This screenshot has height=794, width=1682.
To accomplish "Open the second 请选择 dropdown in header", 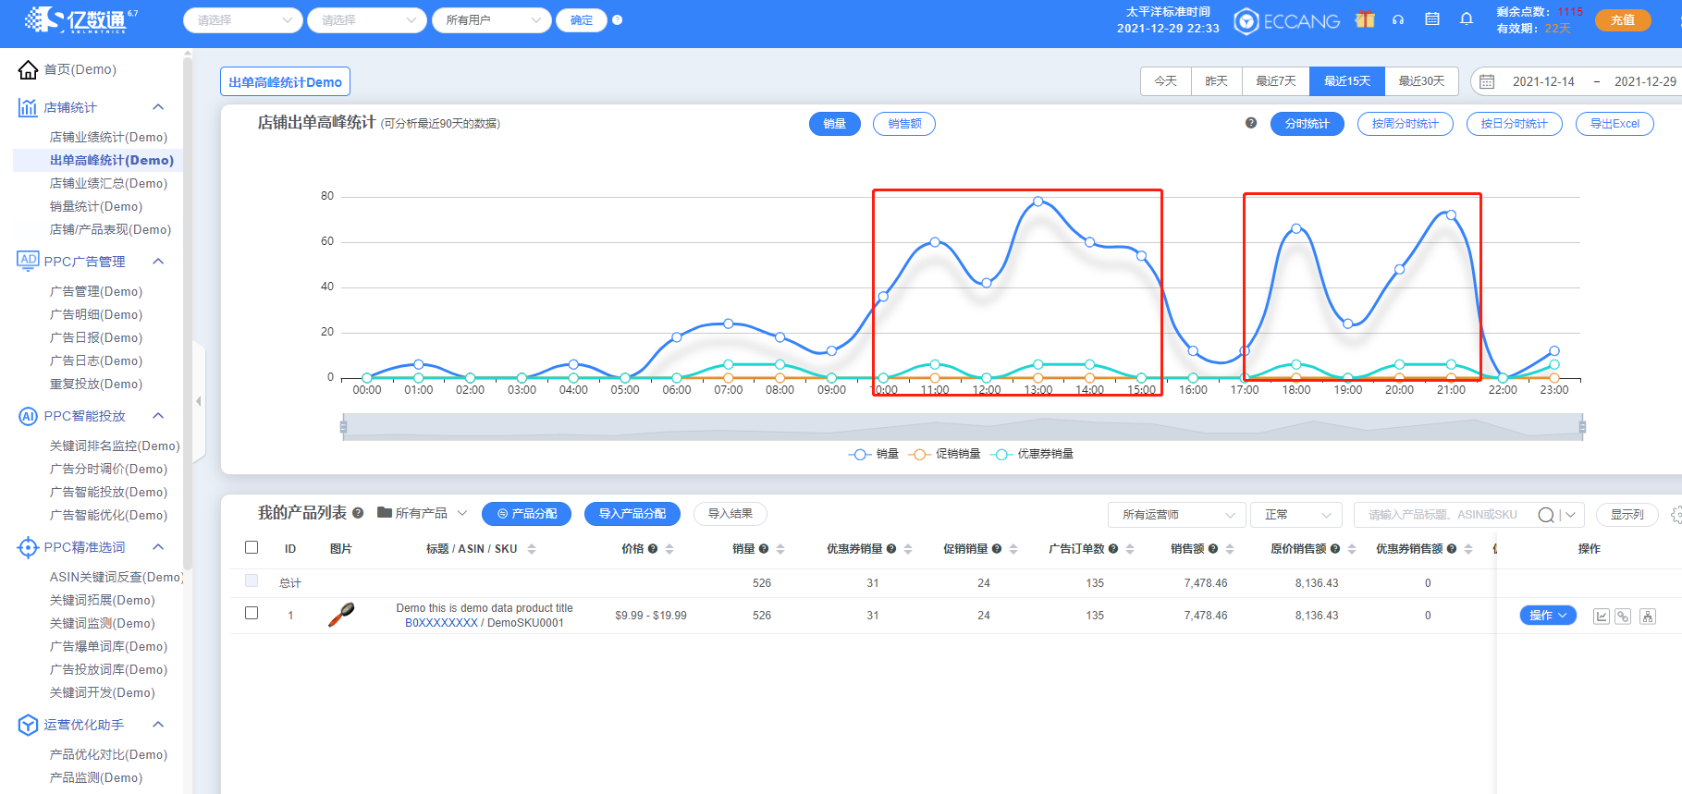I will (x=367, y=20).
